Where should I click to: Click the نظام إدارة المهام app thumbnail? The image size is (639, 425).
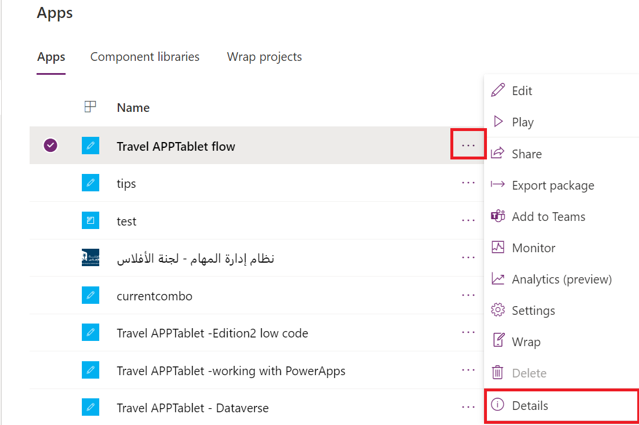click(91, 257)
